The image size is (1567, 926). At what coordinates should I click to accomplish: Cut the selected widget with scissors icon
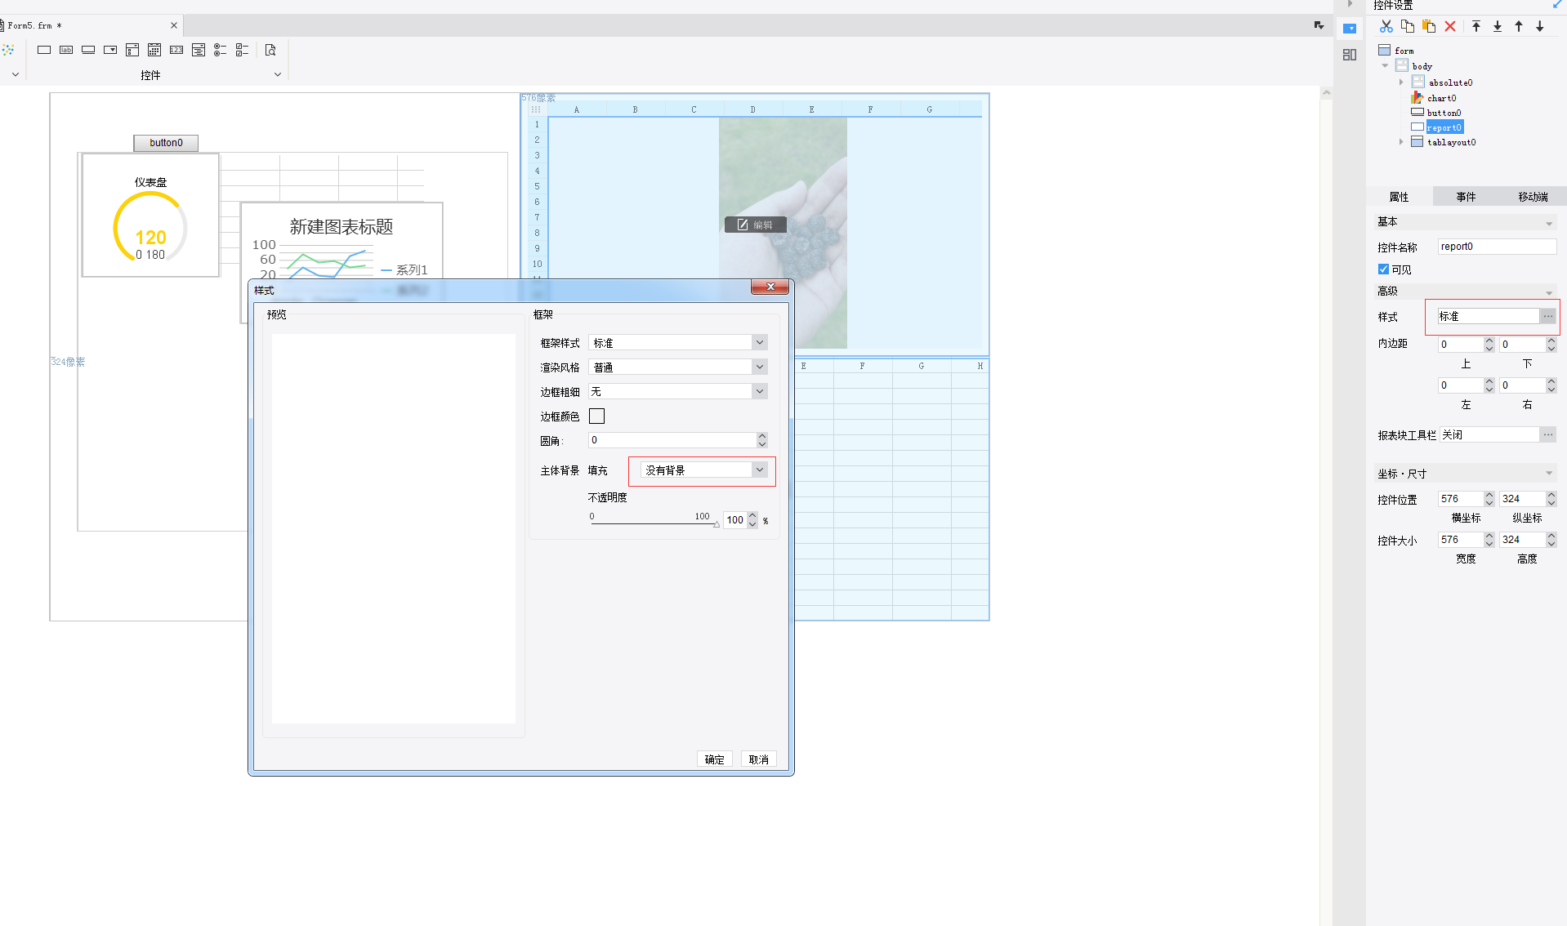(1386, 26)
